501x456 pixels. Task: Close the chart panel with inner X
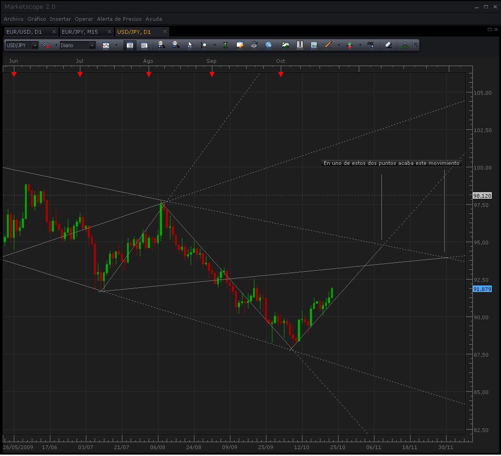(496, 30)
